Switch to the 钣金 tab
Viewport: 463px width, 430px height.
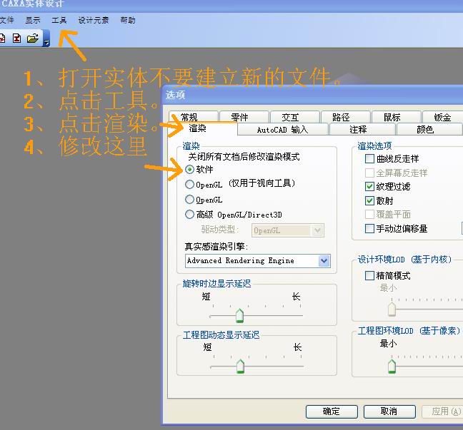(x=443, y=117)
